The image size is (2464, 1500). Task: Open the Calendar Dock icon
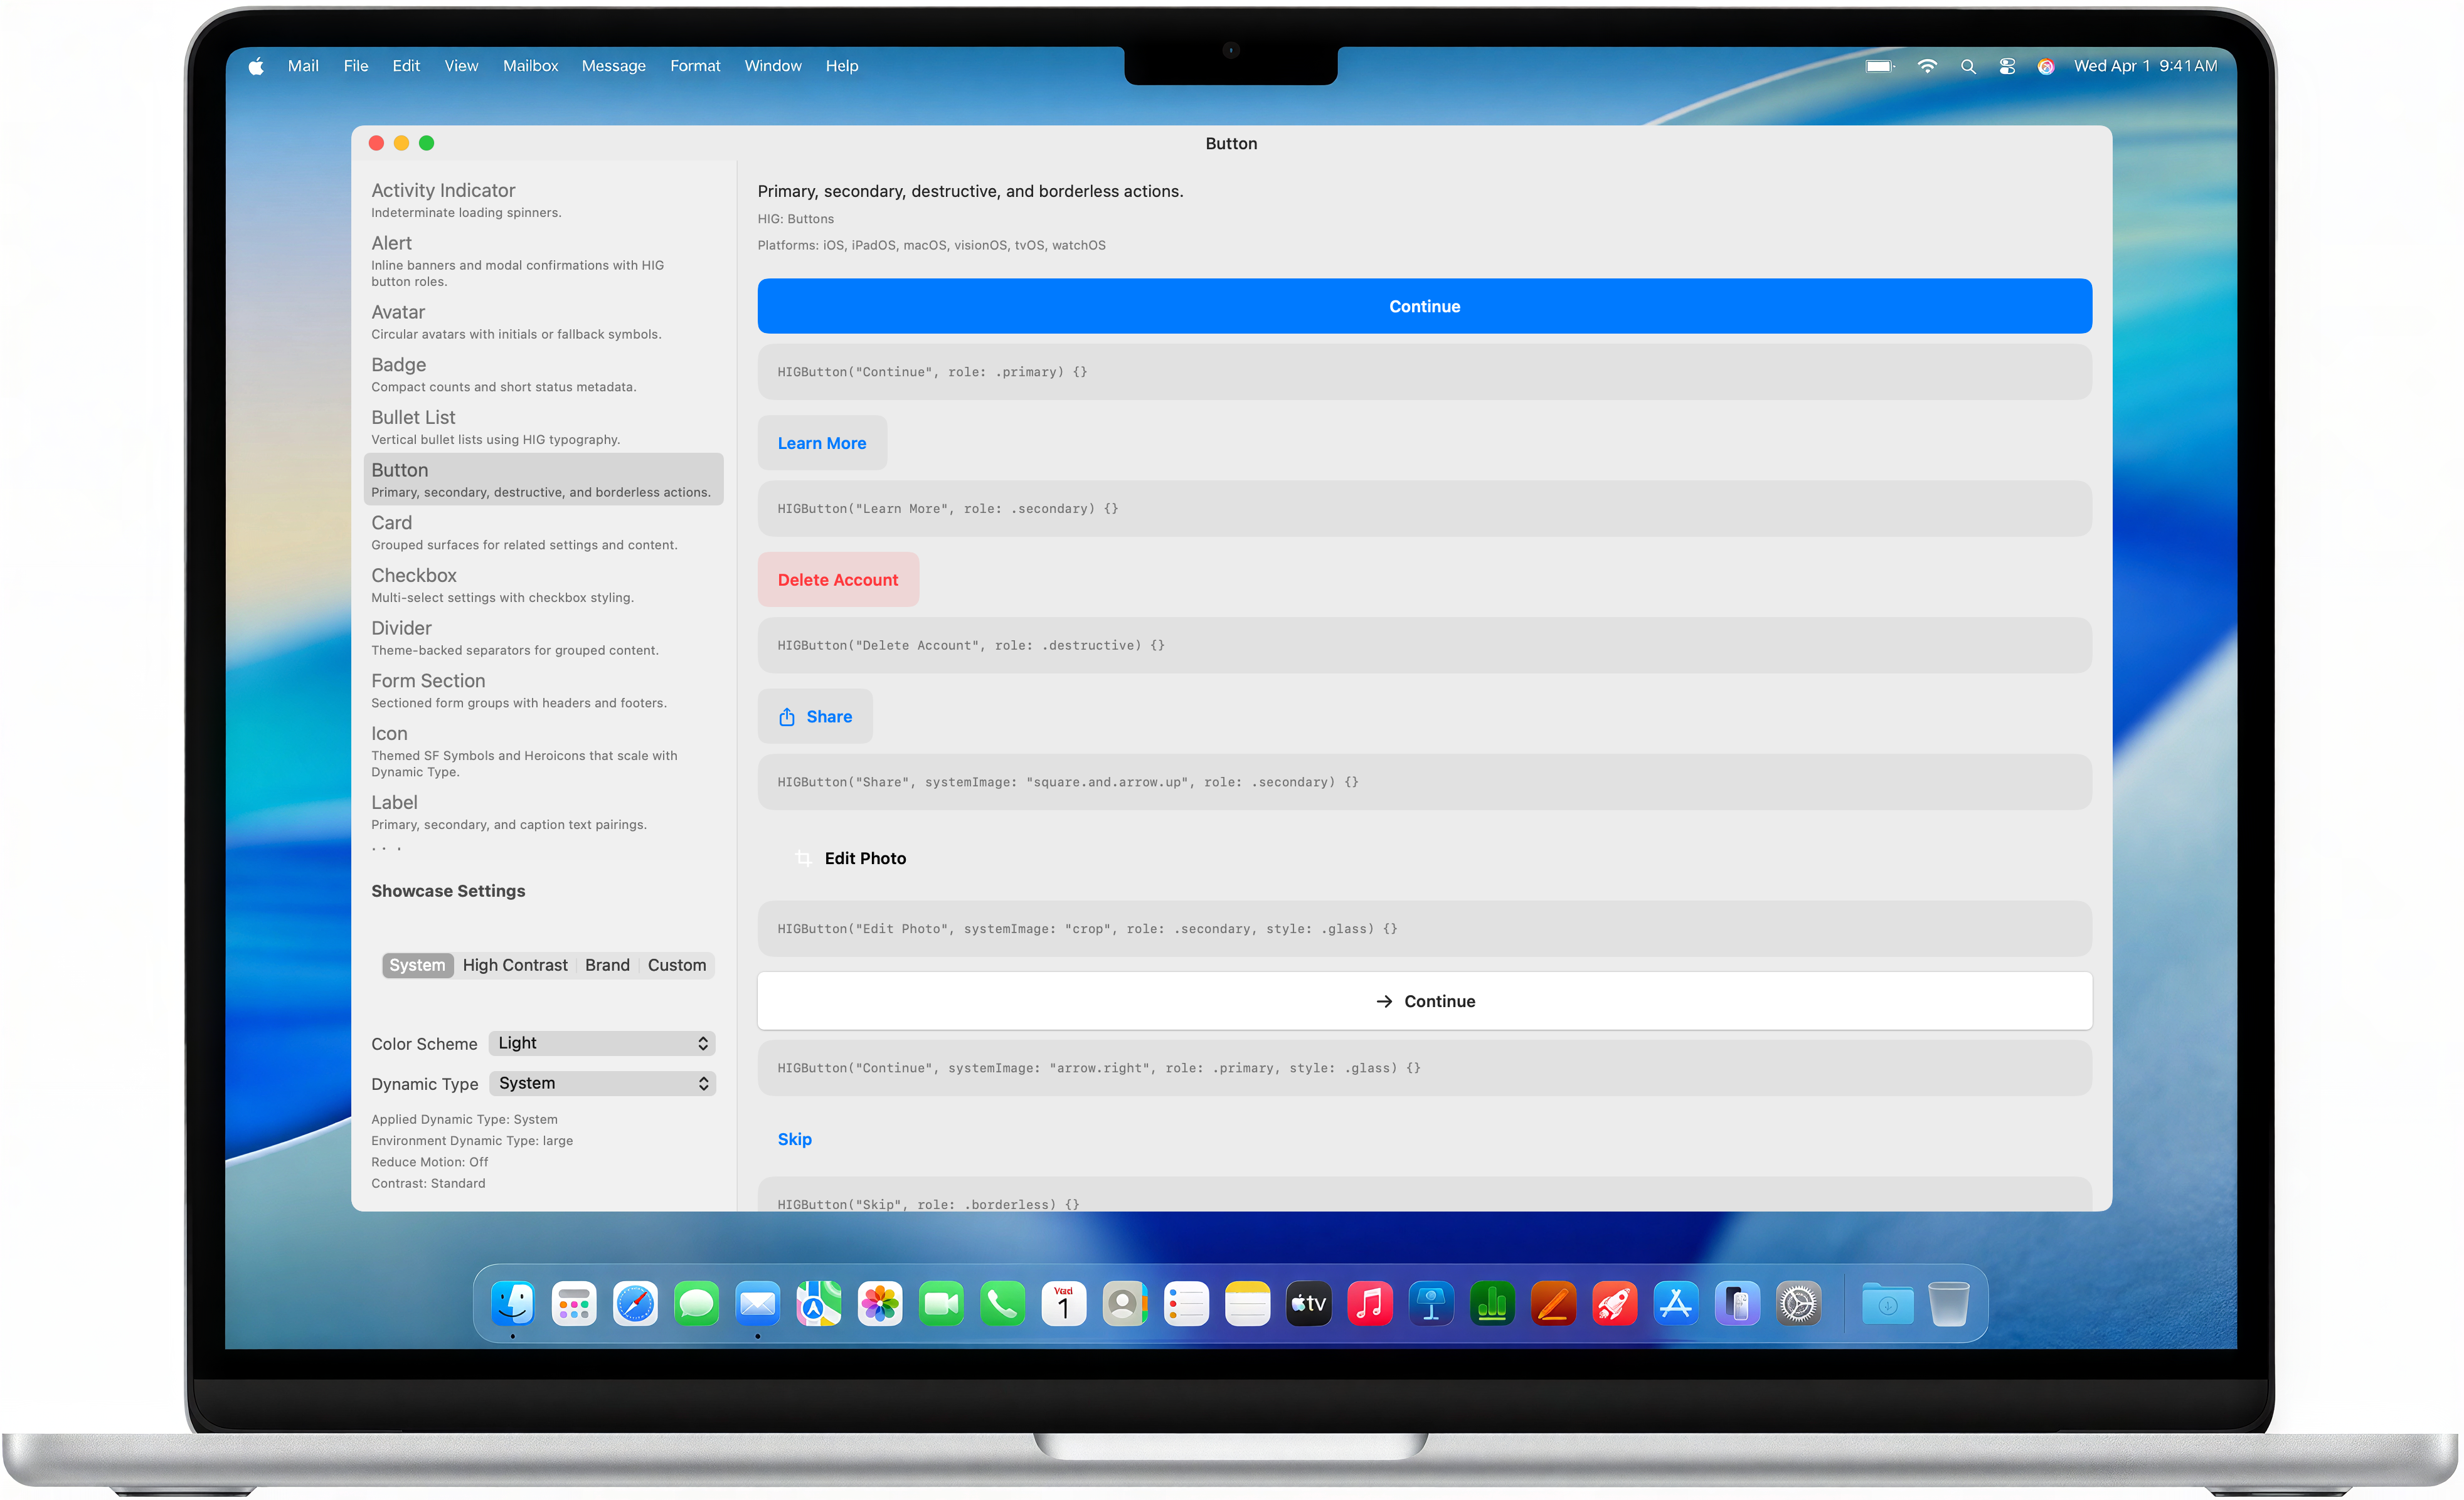pos(1064,1303)
